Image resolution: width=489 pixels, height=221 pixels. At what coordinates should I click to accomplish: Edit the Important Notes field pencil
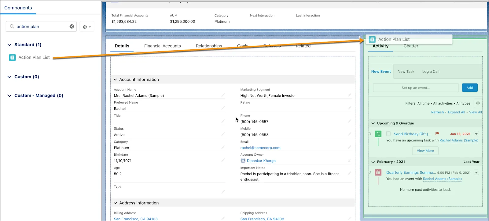(350, 173)
